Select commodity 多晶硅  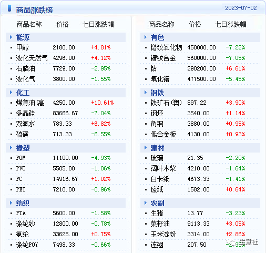25,113
